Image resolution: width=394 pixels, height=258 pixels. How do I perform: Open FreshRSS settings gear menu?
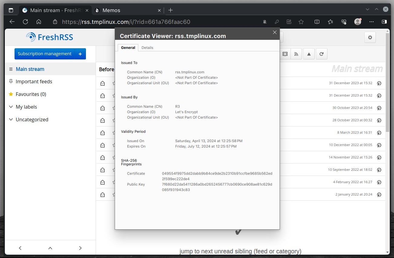click(x=370, y=37)
